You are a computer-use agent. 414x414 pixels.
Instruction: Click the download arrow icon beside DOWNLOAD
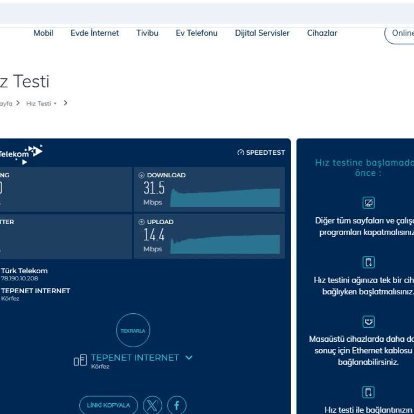(x=142, y=175)
